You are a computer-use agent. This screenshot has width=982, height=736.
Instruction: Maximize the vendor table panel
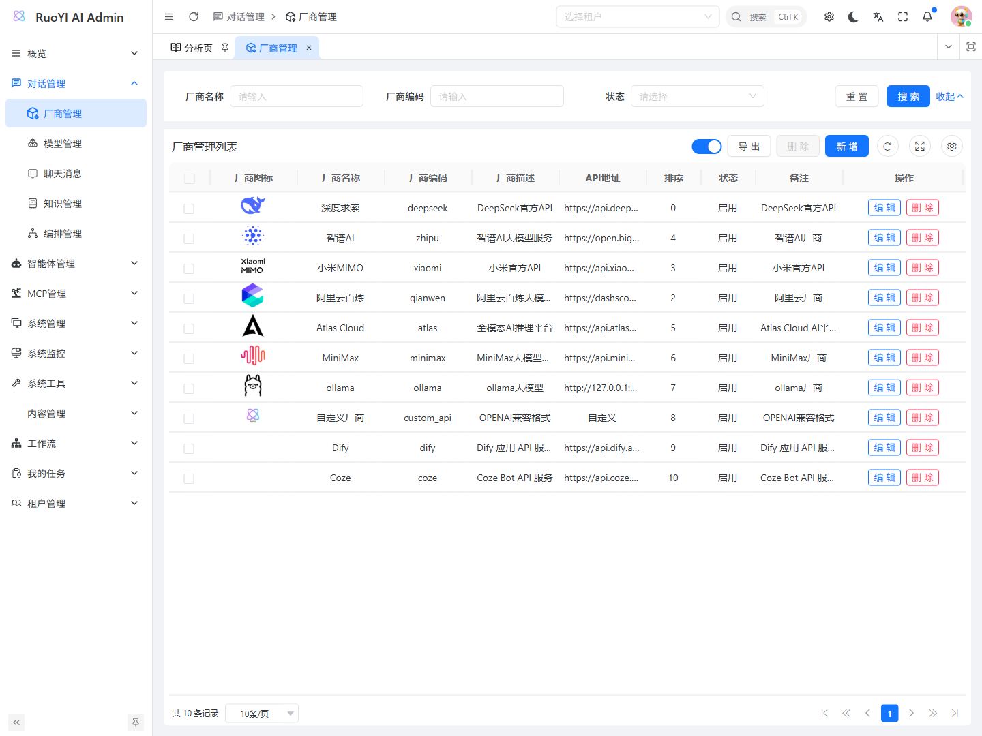point(920,146)
